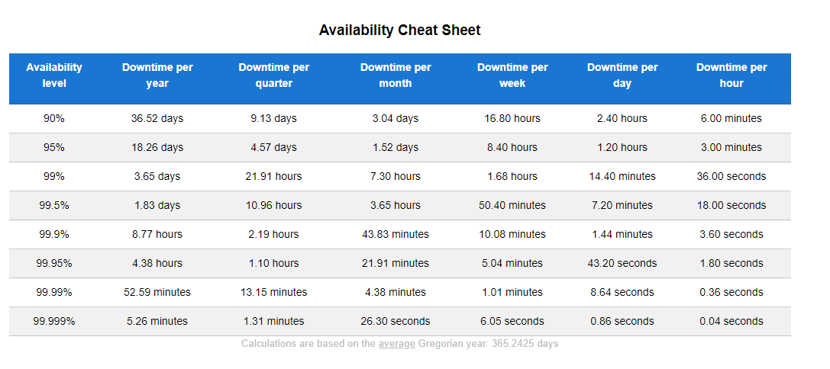Click the 0.04 seconds hourly cell

pyautogui.click(x=731, y=322)
